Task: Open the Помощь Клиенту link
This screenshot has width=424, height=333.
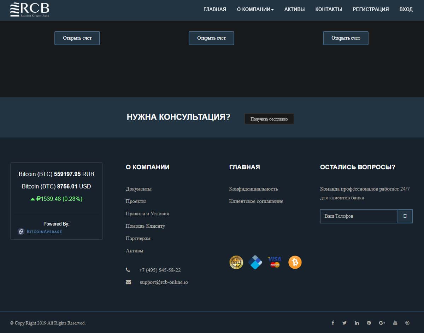Action: coord(145,226)
